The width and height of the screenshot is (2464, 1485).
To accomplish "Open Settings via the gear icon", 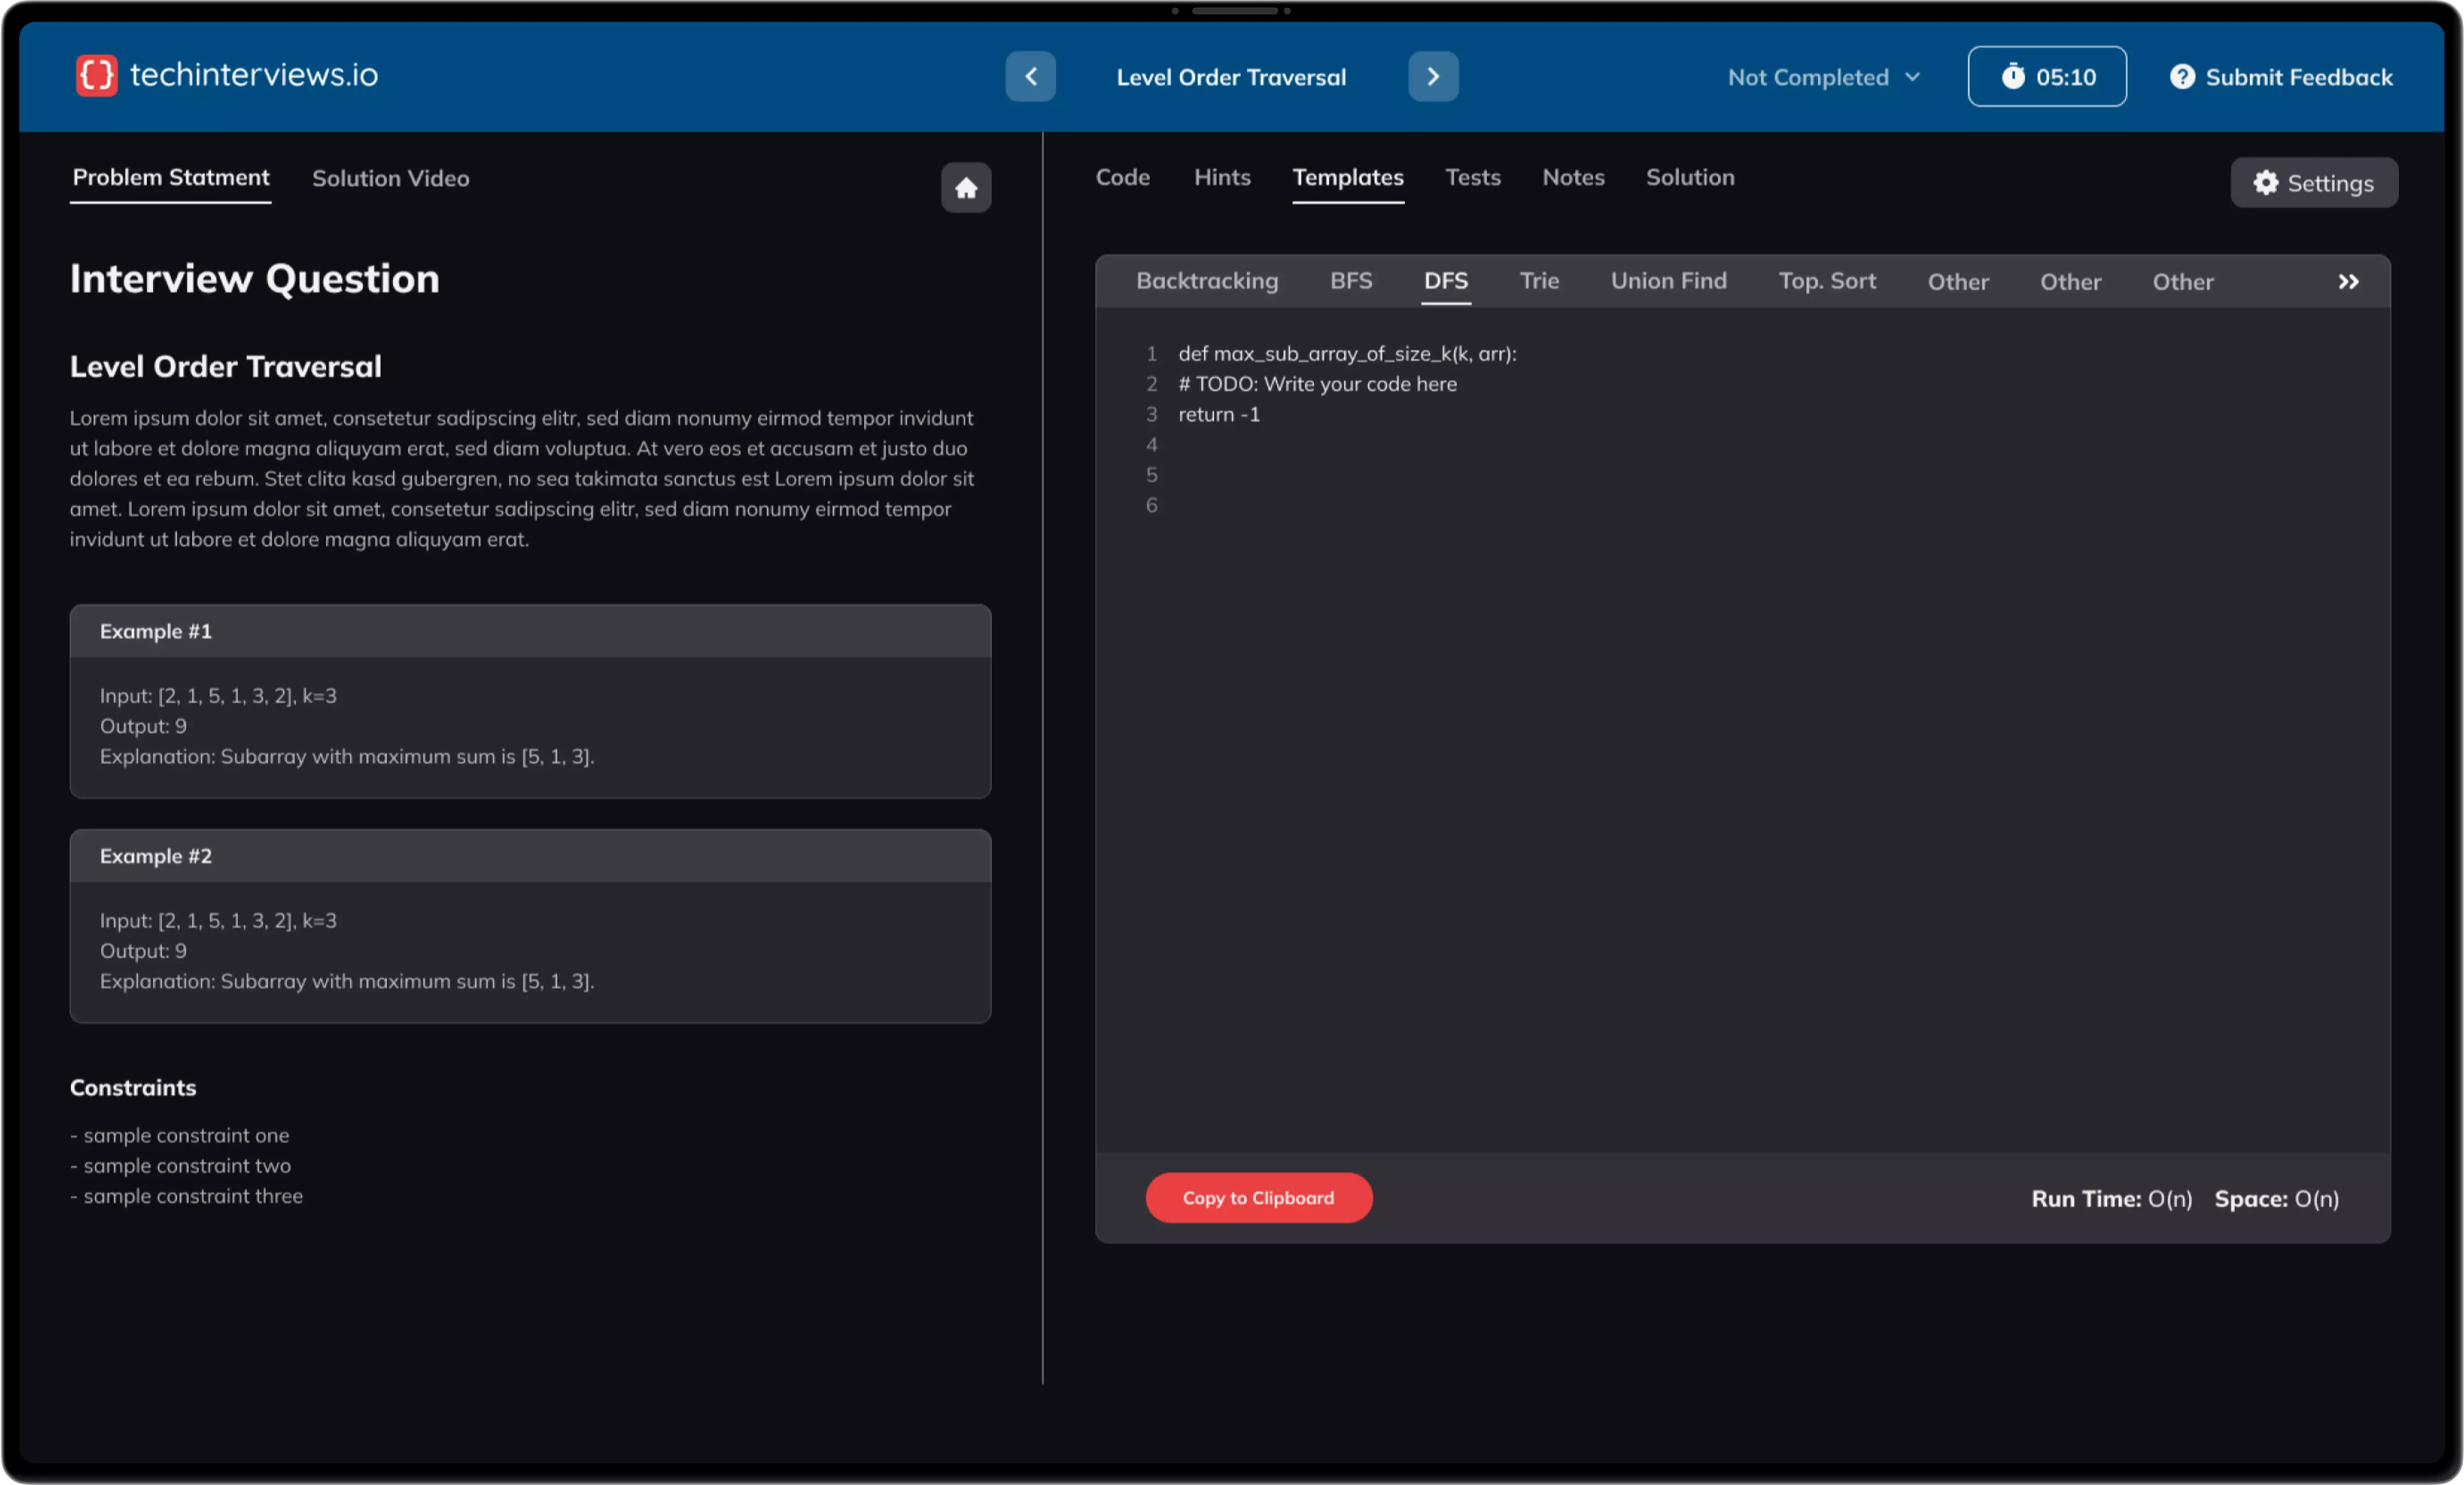I will point(2265,183).
